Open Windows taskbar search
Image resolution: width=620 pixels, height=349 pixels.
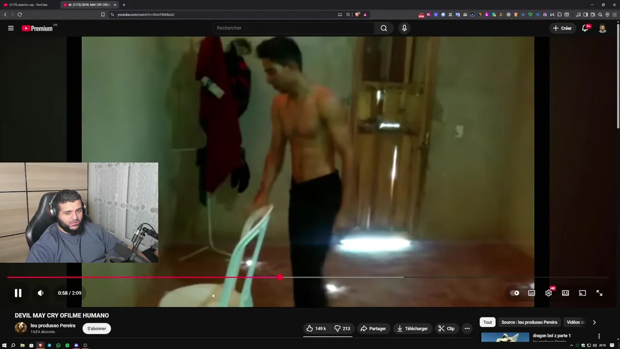pyautogui.click(x=13, y=345)
